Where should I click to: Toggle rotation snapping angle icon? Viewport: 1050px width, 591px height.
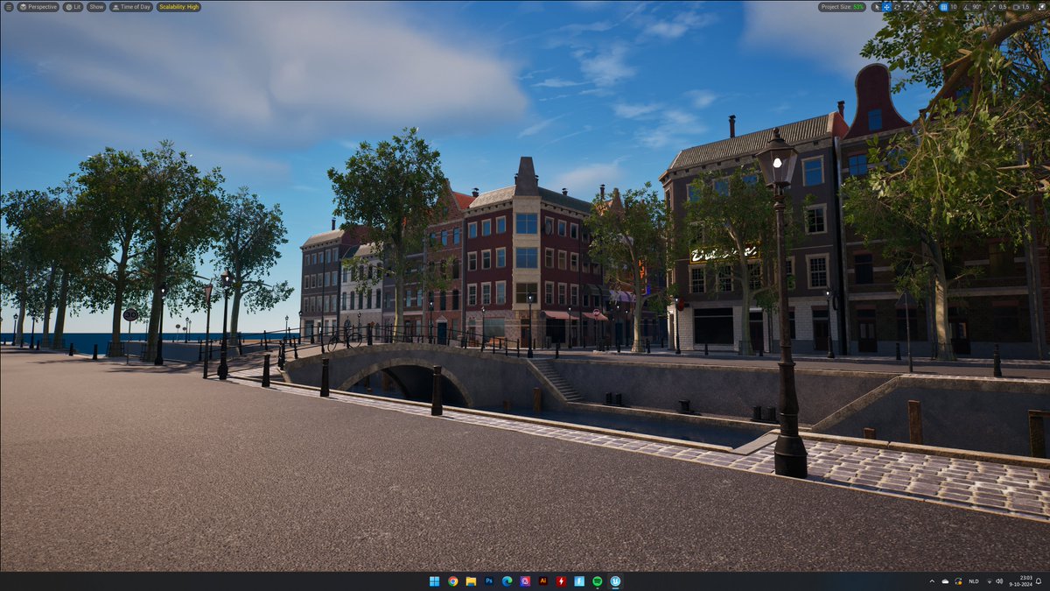pyautogui.click(x=965, y=7)
